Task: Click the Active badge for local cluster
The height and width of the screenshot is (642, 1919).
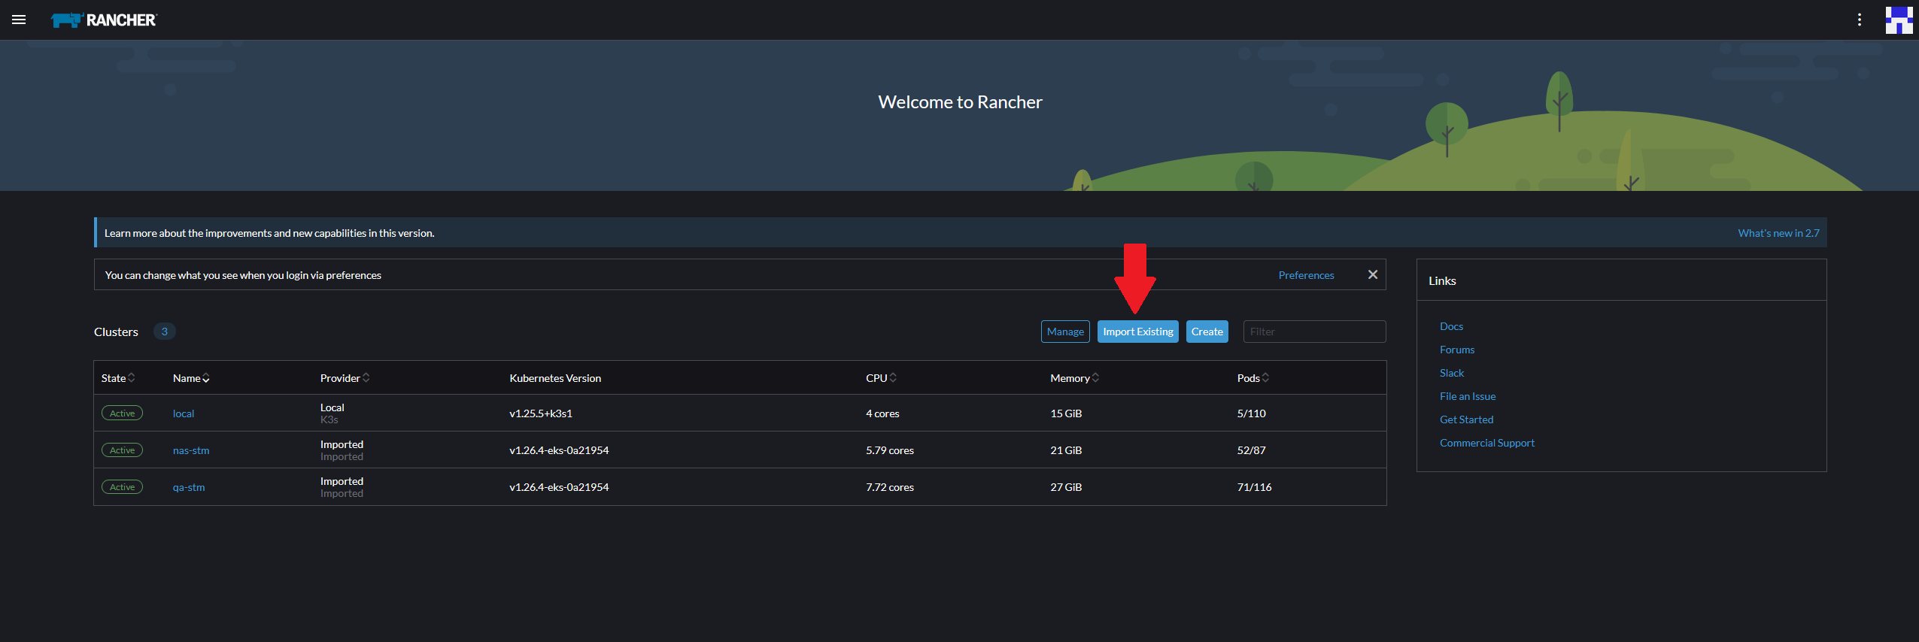Action: [x=122, y=413]
